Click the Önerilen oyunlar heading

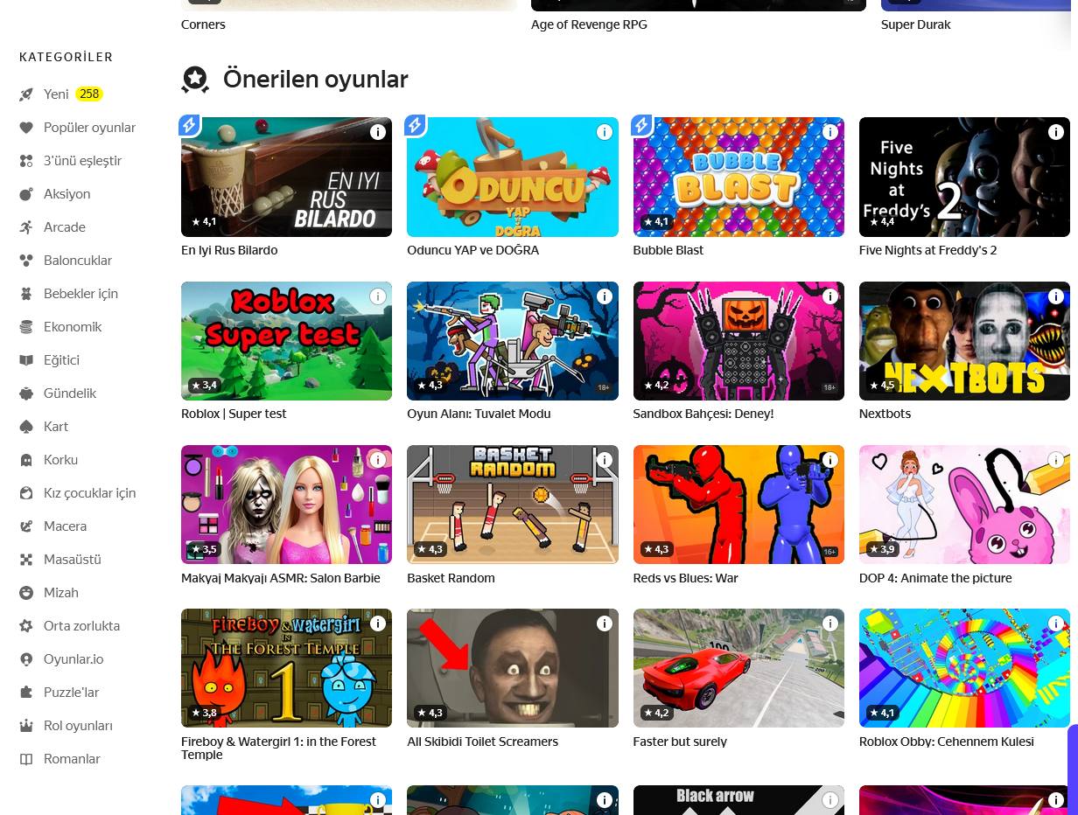tap(316, 80)
